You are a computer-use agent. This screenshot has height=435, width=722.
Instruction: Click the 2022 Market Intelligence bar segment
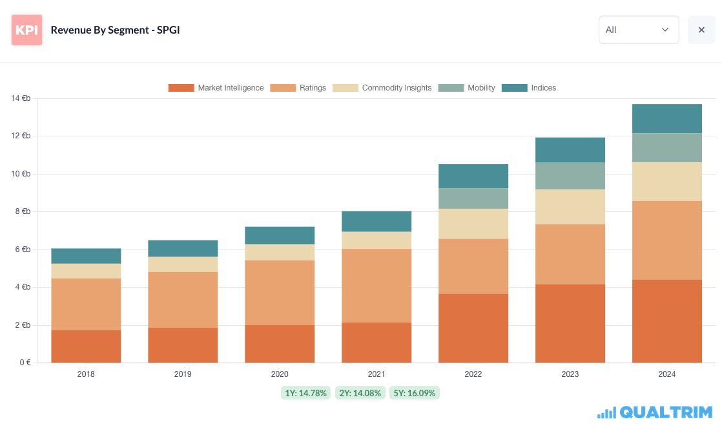point(473,328)
